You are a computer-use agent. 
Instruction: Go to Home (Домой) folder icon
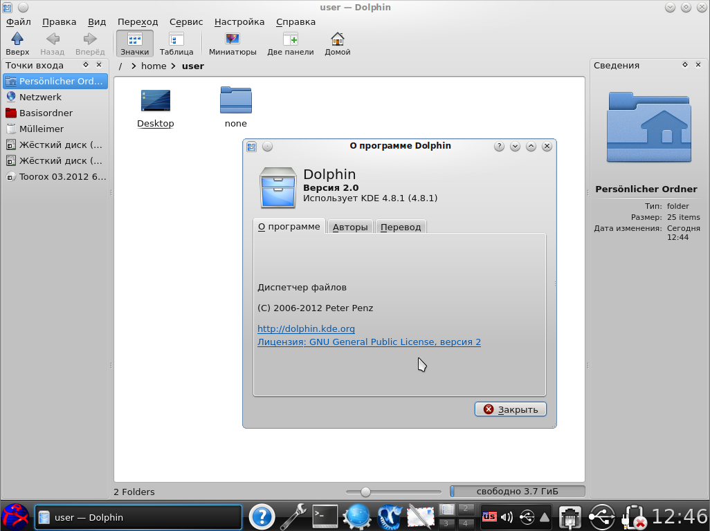[x=337, y=43]
